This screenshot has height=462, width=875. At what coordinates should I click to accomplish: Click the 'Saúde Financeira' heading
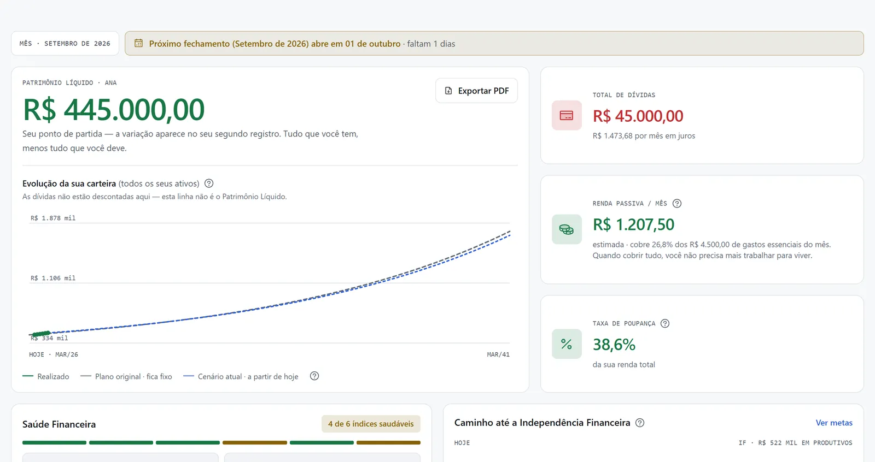59,424
